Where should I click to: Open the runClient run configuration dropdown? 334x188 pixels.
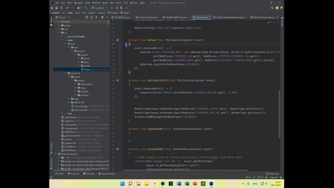coord(99,8)
